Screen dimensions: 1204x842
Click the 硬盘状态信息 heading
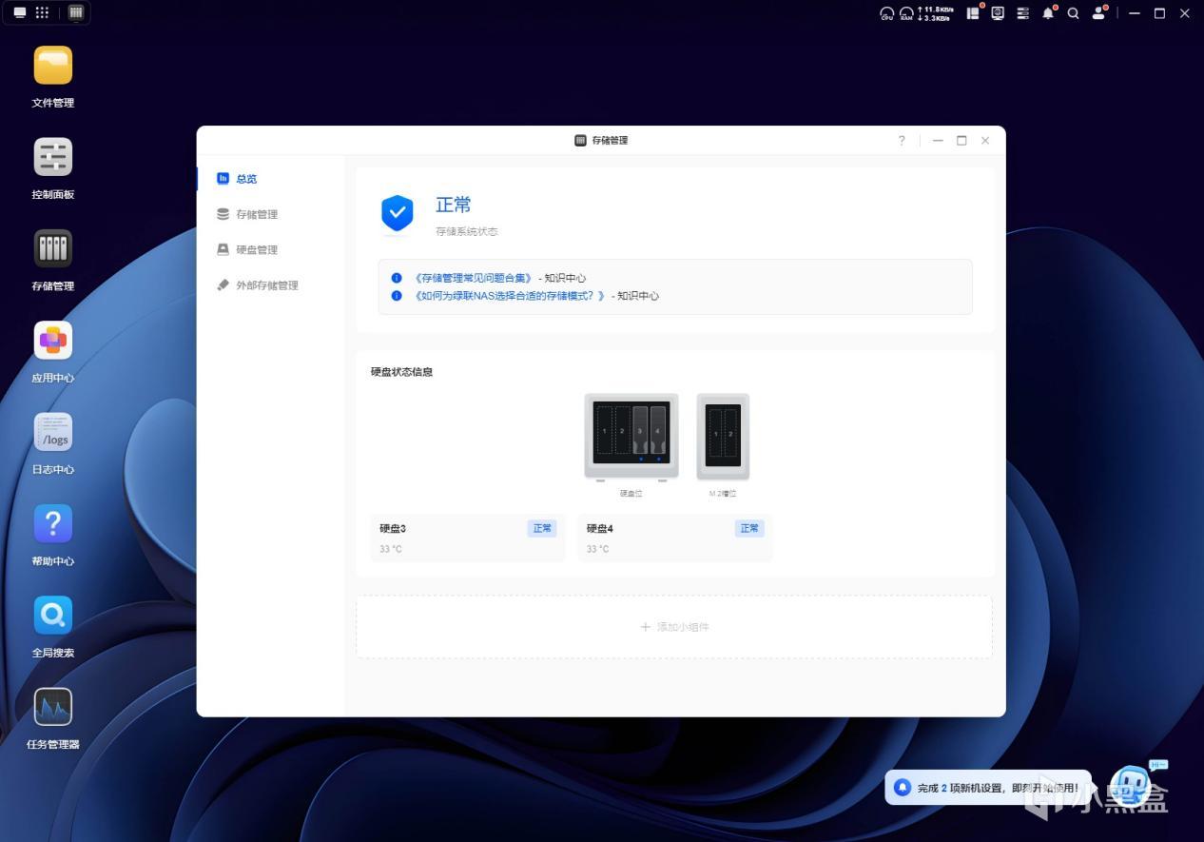(x=401, y=372)
